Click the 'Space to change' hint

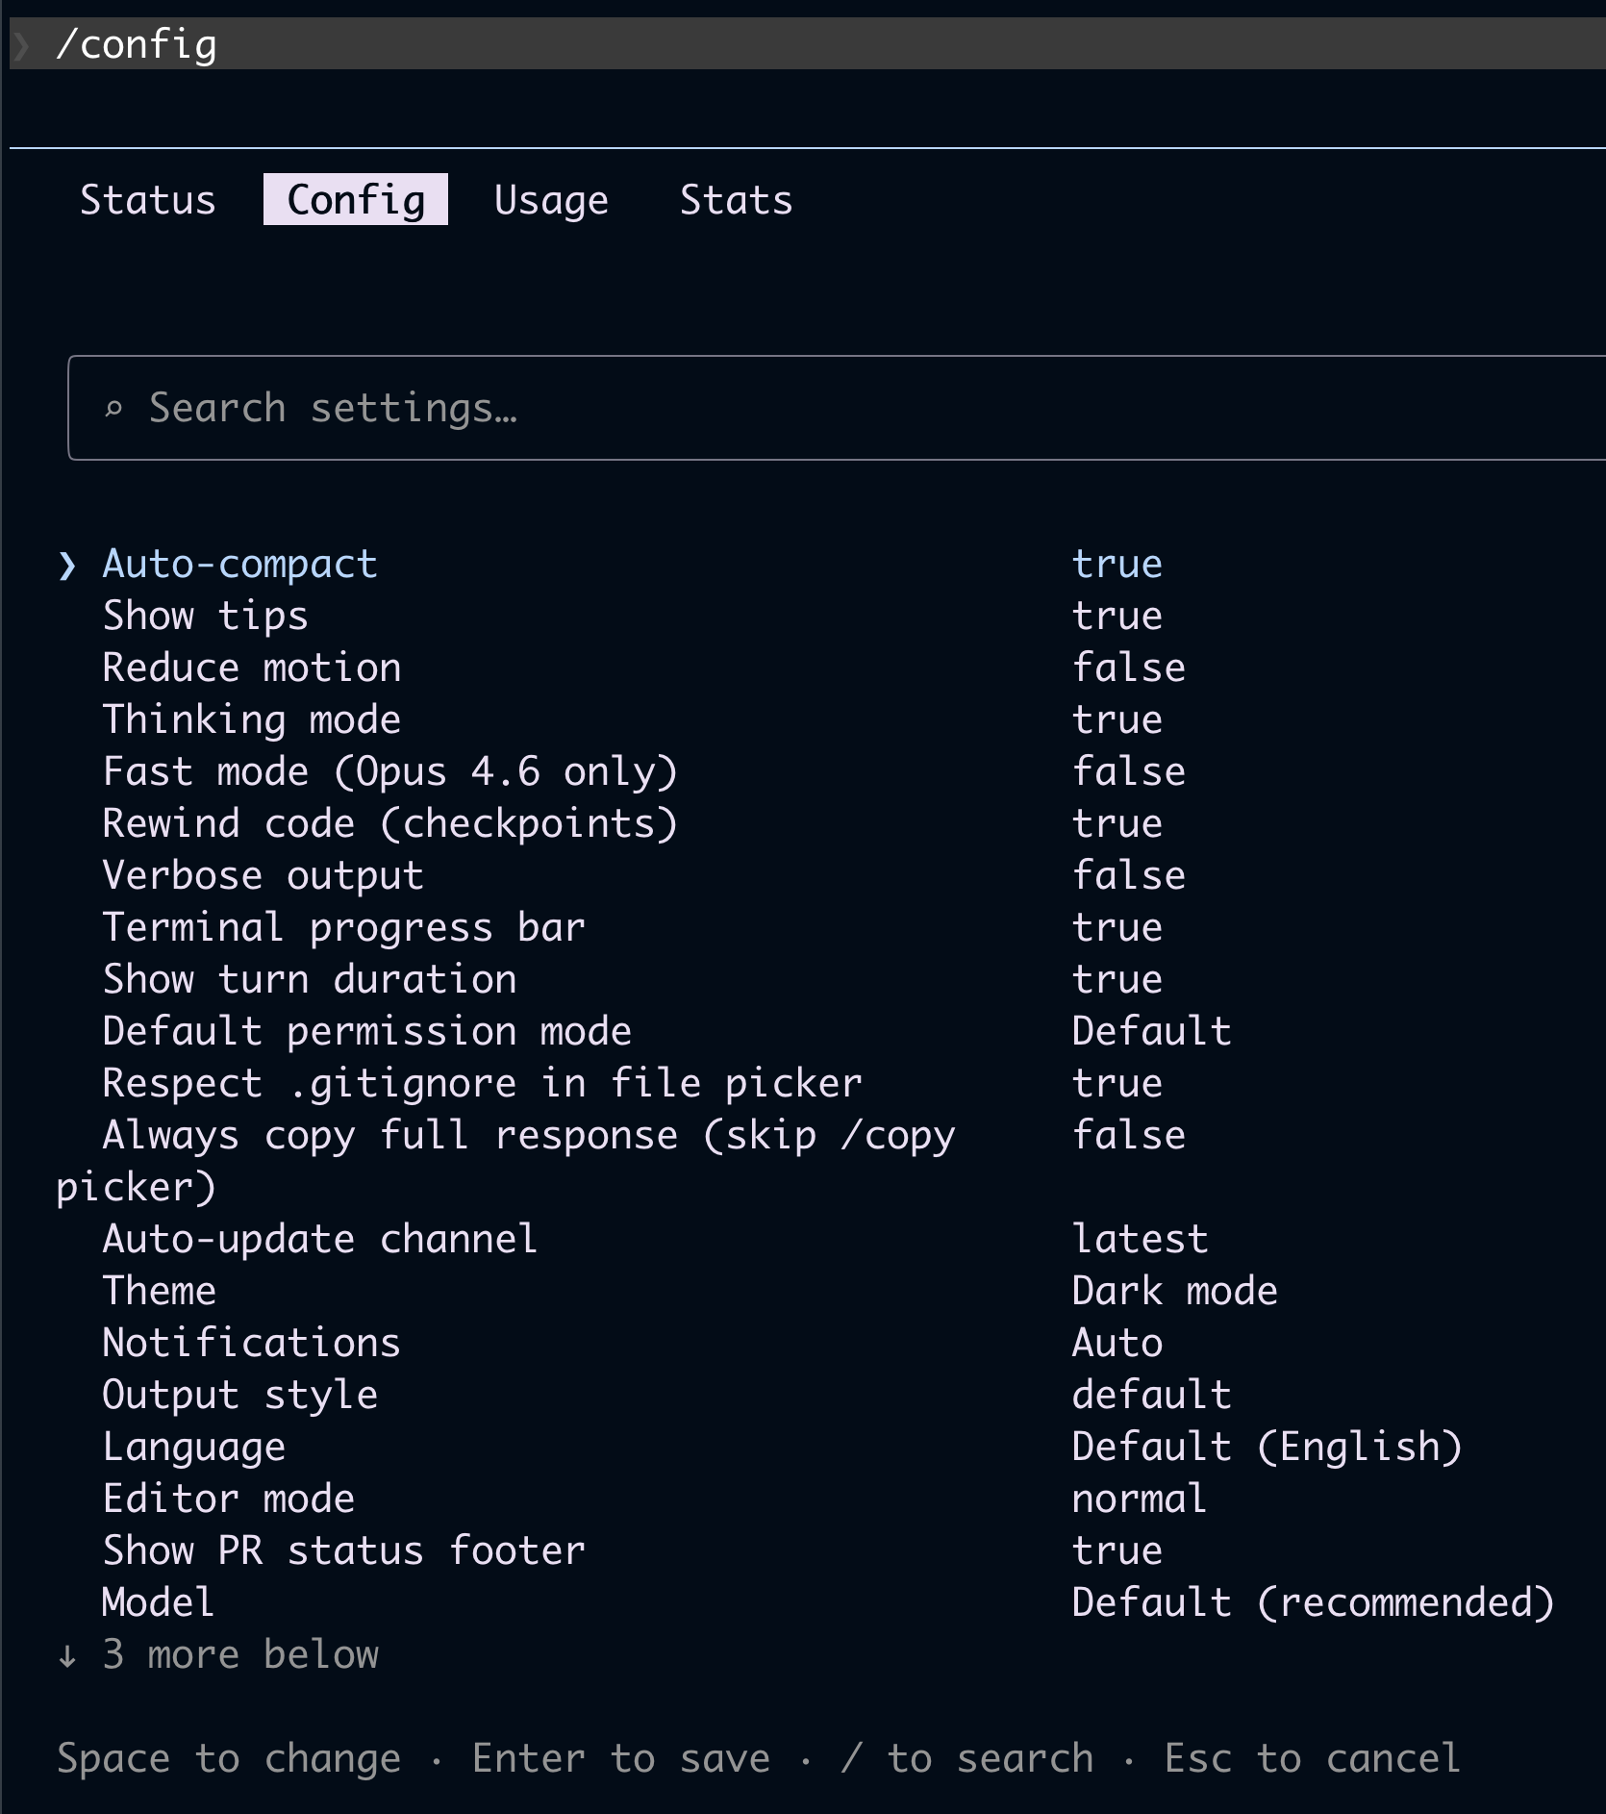click(229, 1758)
